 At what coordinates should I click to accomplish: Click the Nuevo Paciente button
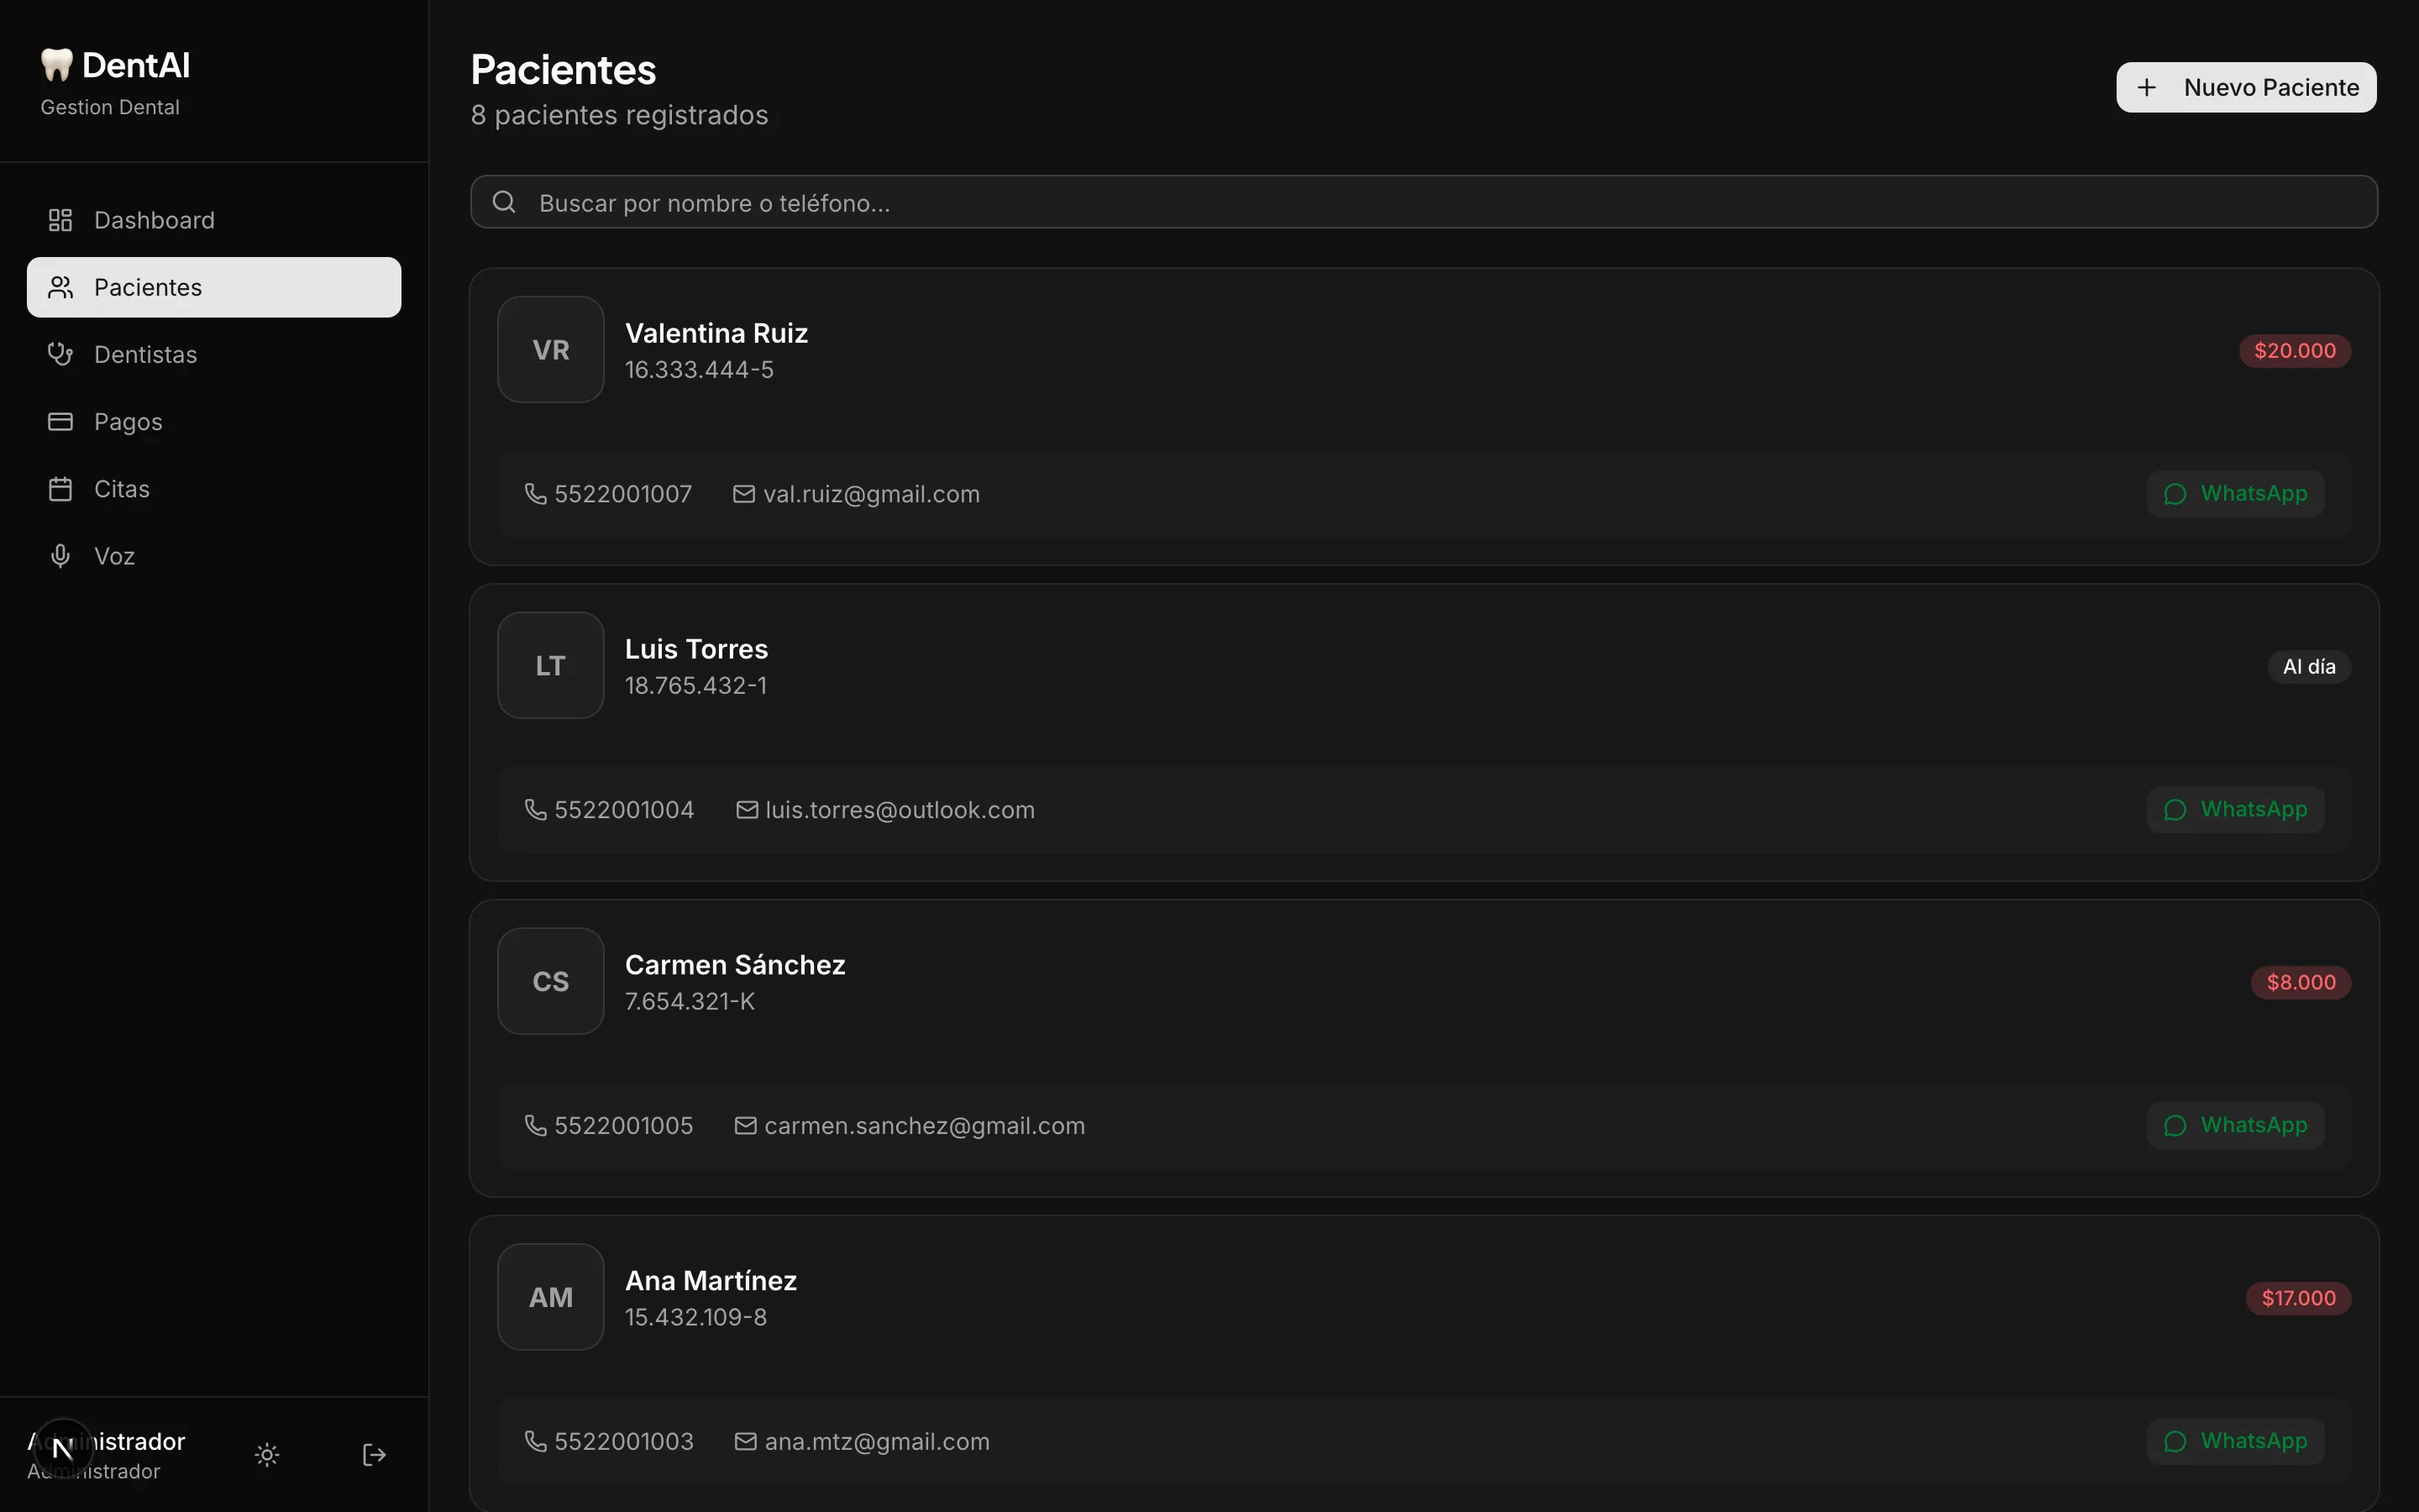[2245, 88]
